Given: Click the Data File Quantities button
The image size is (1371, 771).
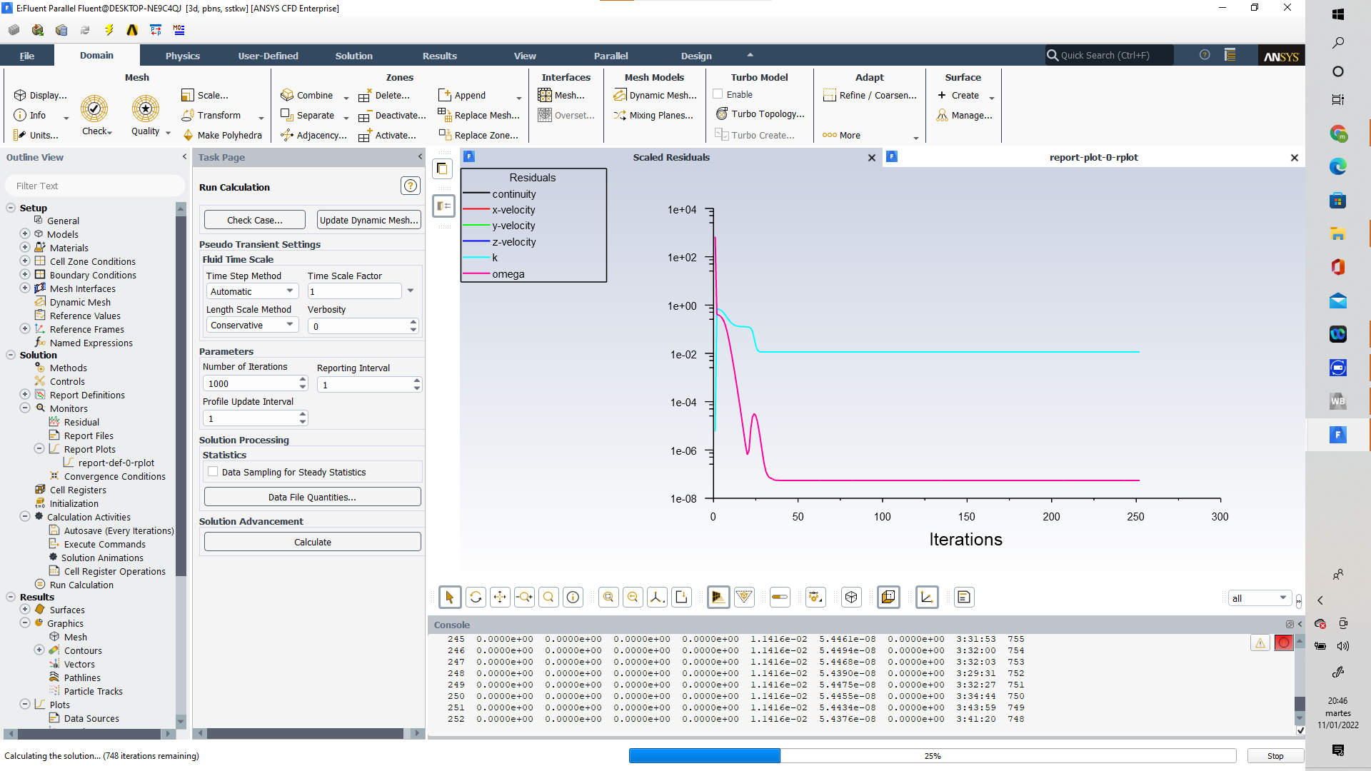Looking at the screenshot, I should coord(312,497).
